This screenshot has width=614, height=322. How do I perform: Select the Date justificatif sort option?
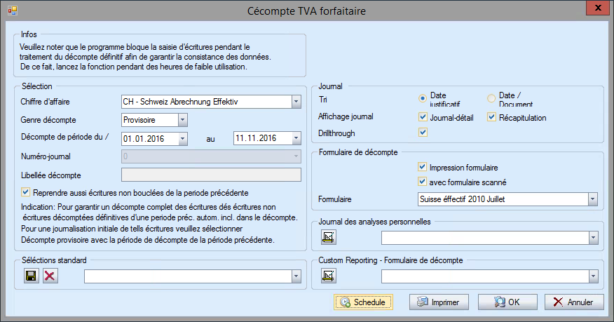(423, 98)
